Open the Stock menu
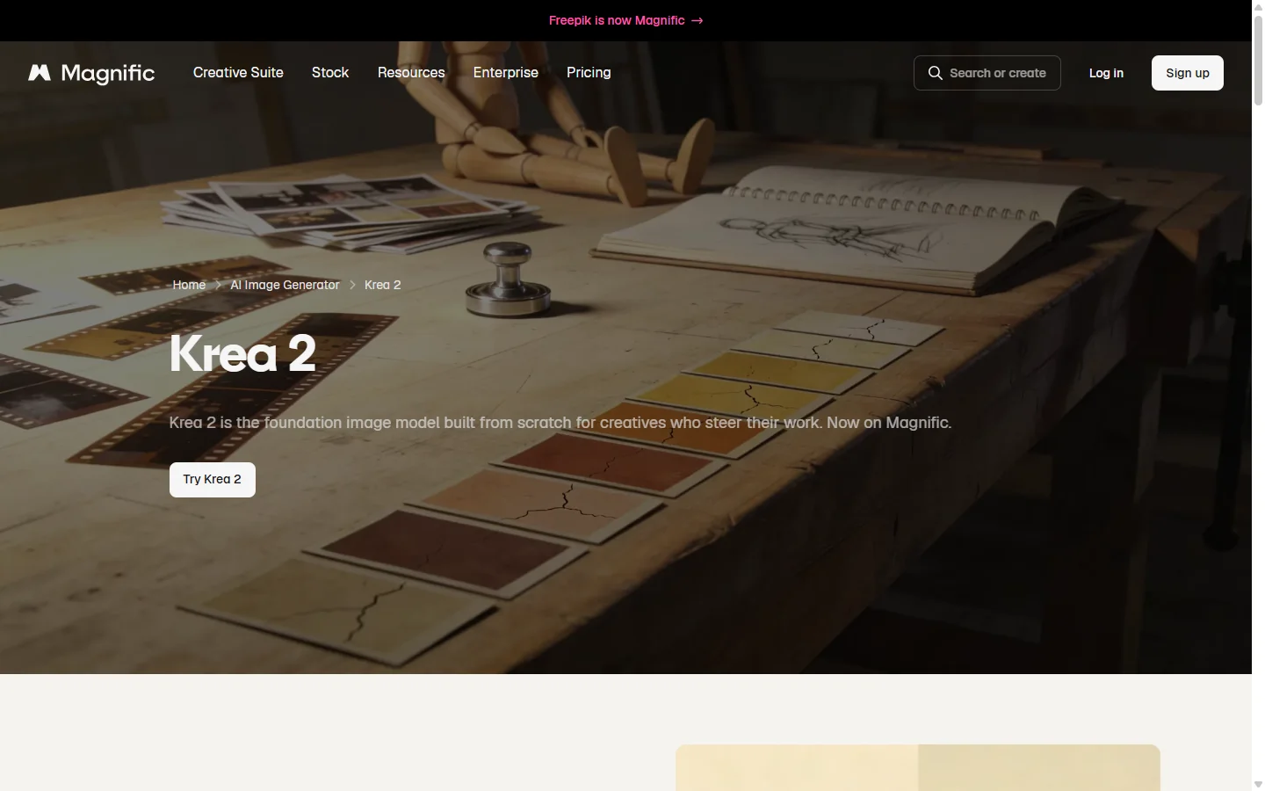The width and height of the screenshot is (1265, 791). click(330, 73)
